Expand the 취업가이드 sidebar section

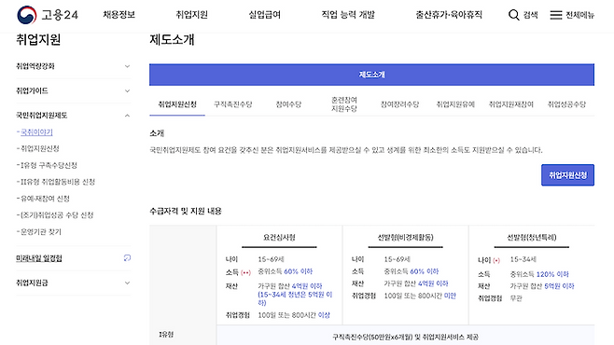(x=73, y=90)
